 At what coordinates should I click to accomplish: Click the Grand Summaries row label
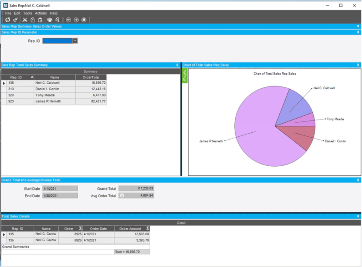coord(15,247)
